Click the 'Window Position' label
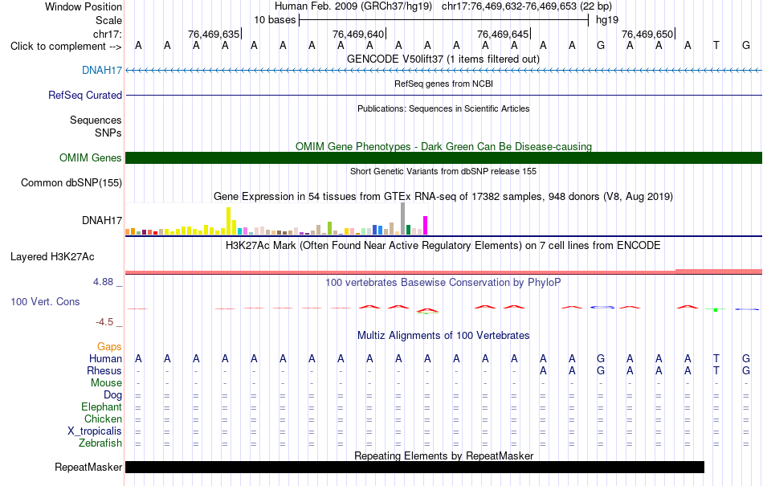The width and height of the screenshot is (763, 486). pos(84,6)
